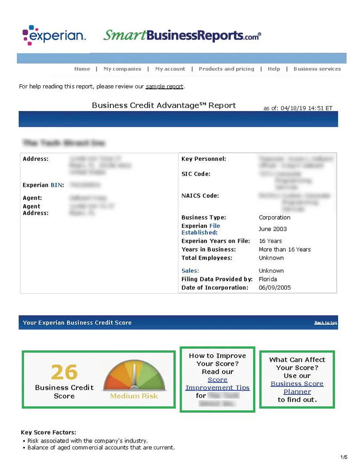Open the Sales definition link
The image size is (363, 469).
tap(190, 271)
